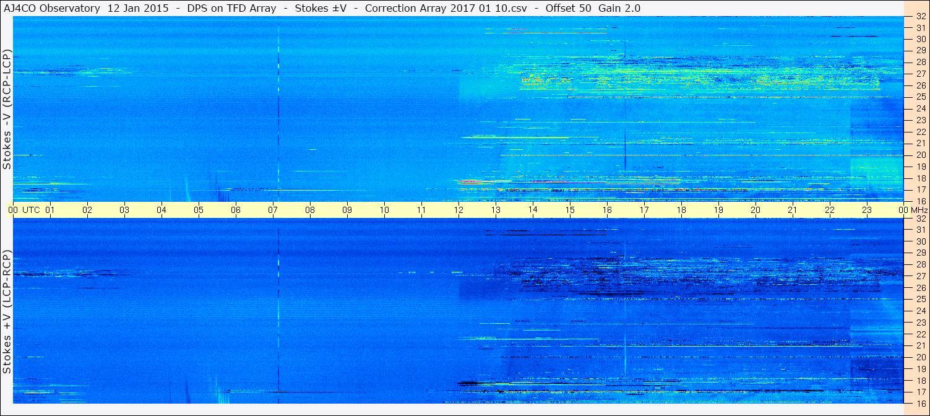Select the 14 hour marker on time axis
Image resolution: width=930 pixels, height=416 pixels.
tap(533, 210)
